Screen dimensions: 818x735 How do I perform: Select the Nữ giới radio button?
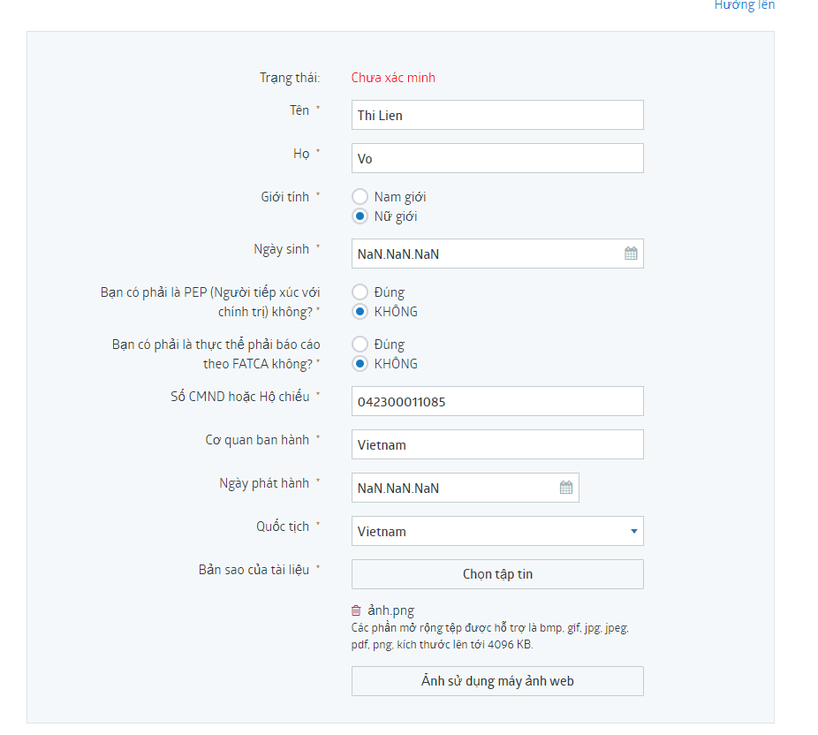pyautogui.click(x=360, y=216)
